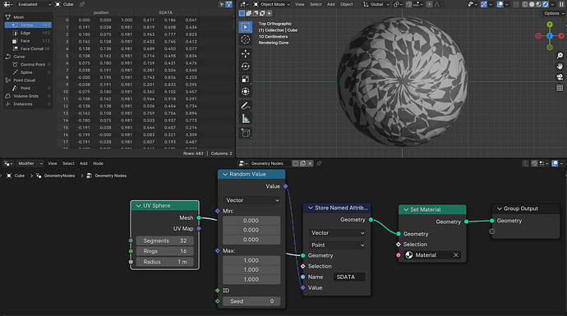Click GeometryNodes modifier breadcrumb
The image size is (567, 316).
coord(55,176)
